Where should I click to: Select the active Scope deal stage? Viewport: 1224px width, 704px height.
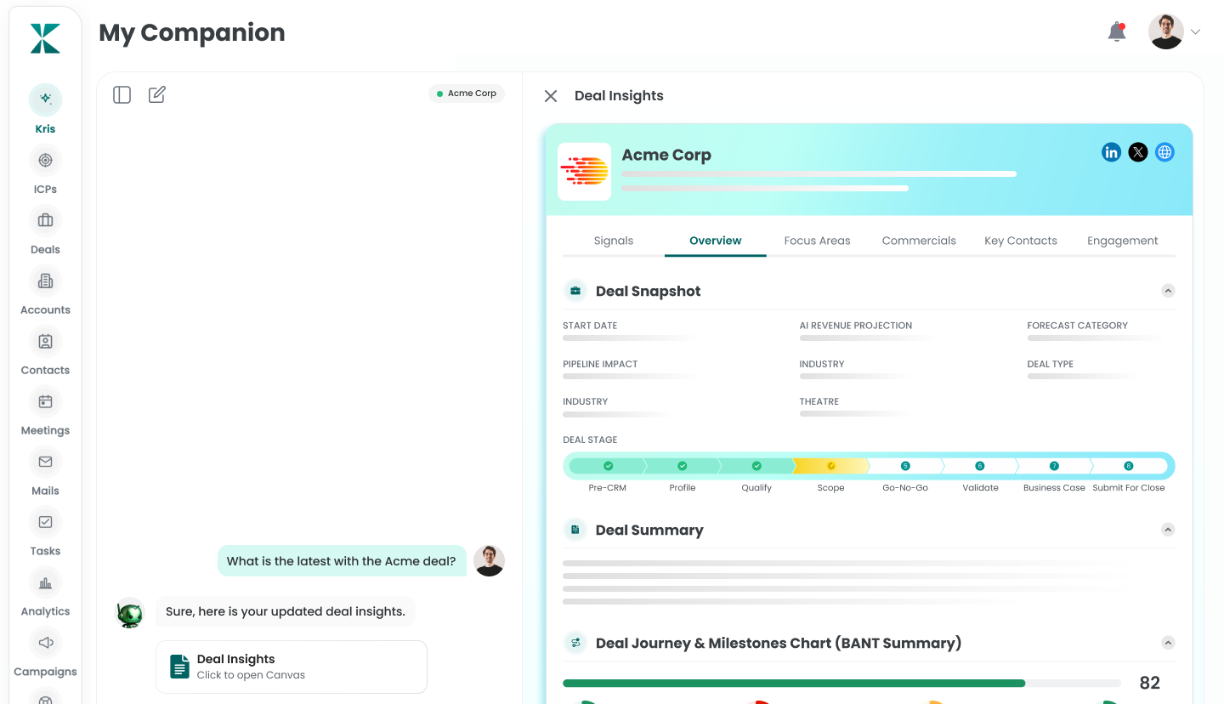pyautogui.click(x=830, y=466)
